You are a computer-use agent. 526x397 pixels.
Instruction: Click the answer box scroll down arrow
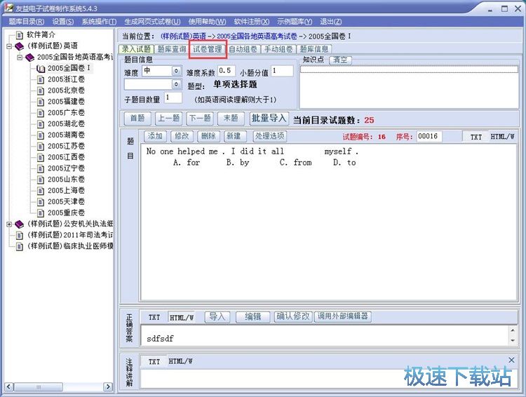pos(513,340)
